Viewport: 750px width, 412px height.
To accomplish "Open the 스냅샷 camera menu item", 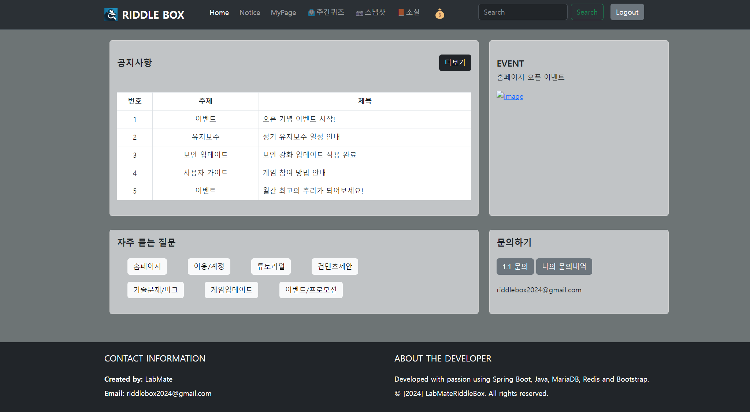I will pos(371,12).
